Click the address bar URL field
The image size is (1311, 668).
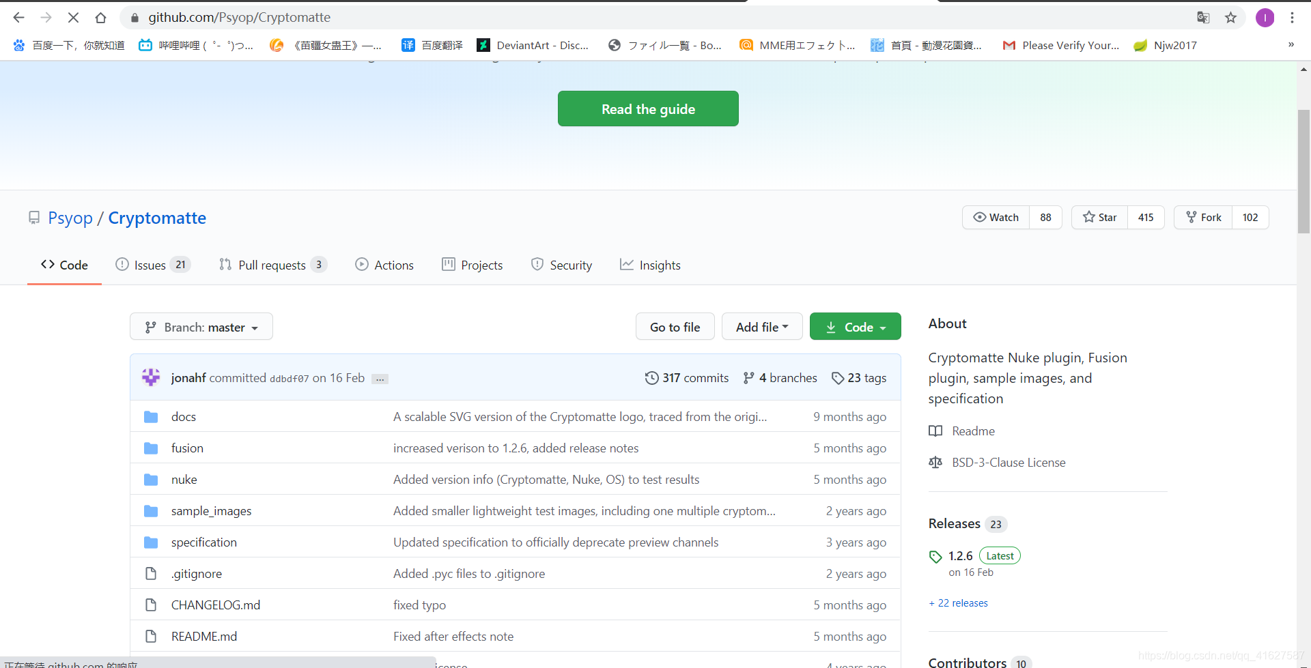[655, 18]
